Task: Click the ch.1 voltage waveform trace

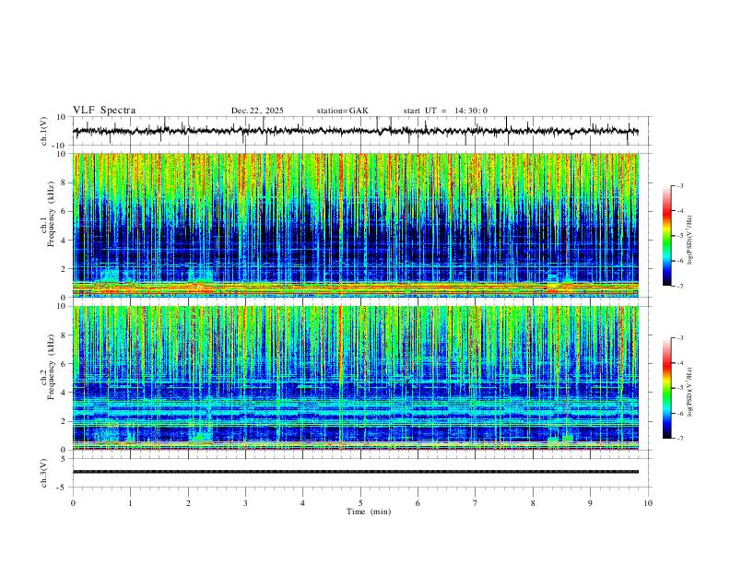Action: pos(356,131)
